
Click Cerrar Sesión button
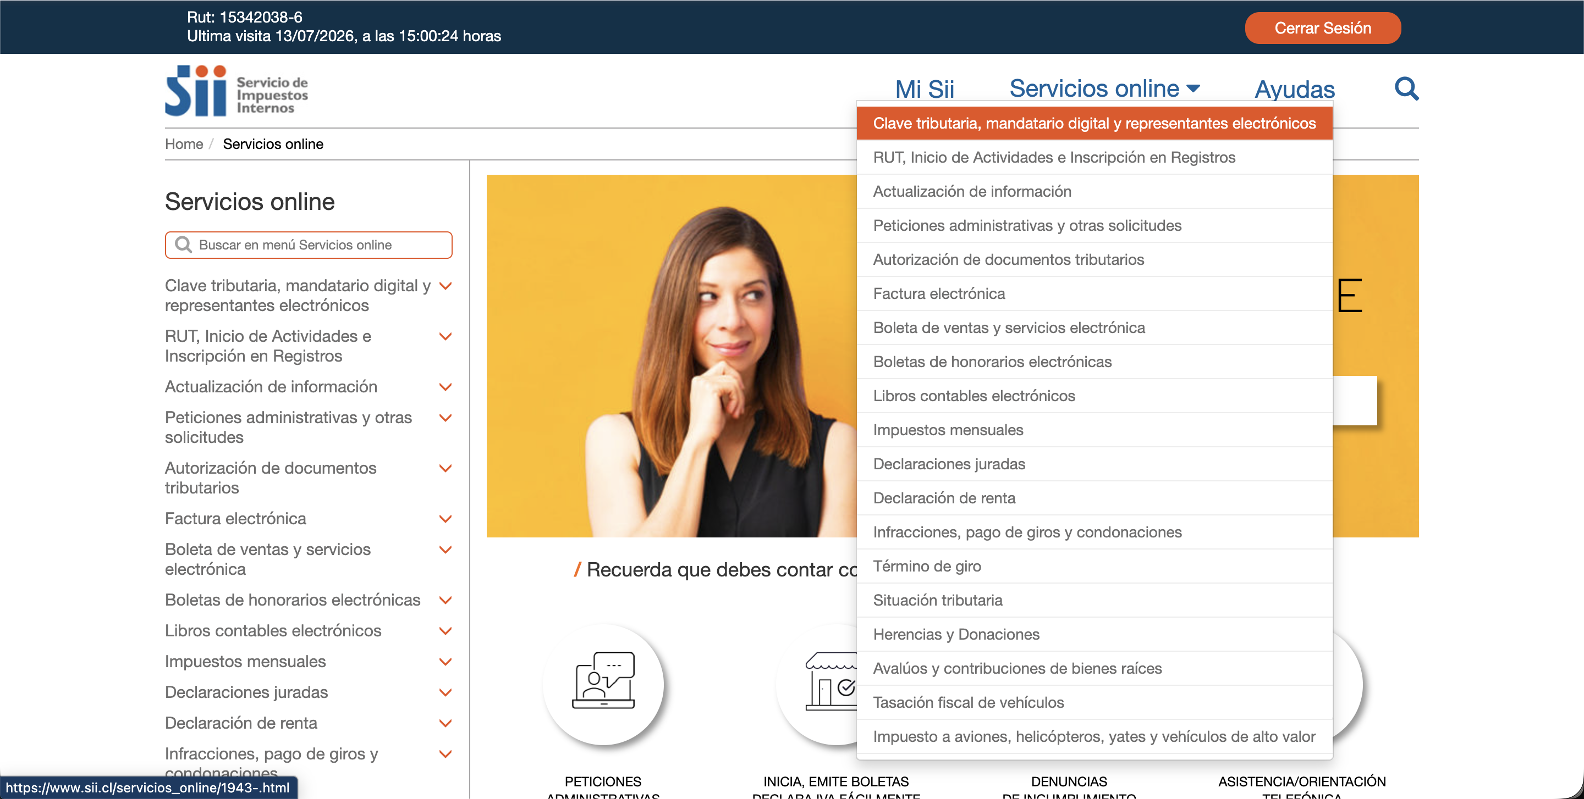[x=1323, y=27]
